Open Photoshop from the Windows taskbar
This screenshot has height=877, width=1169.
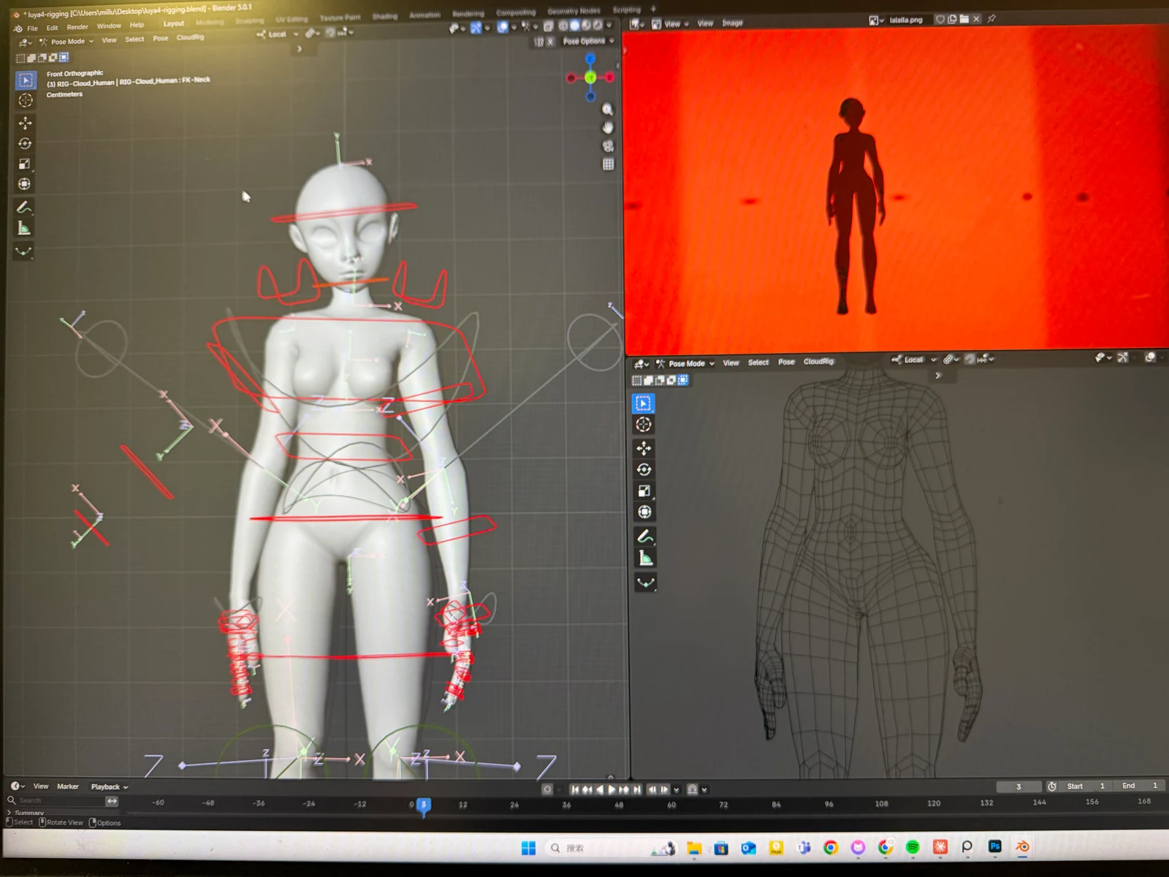994,846
